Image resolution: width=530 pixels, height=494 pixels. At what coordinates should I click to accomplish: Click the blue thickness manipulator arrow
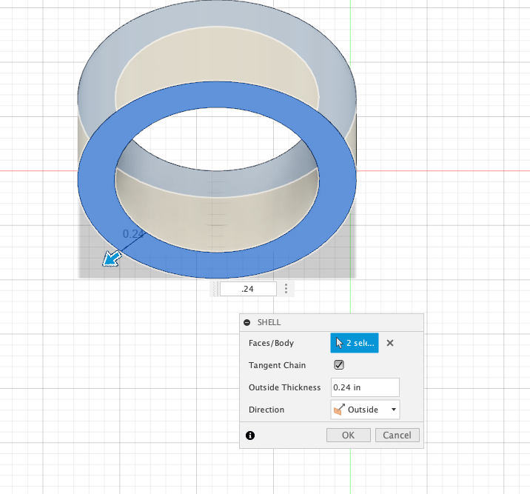112,259
